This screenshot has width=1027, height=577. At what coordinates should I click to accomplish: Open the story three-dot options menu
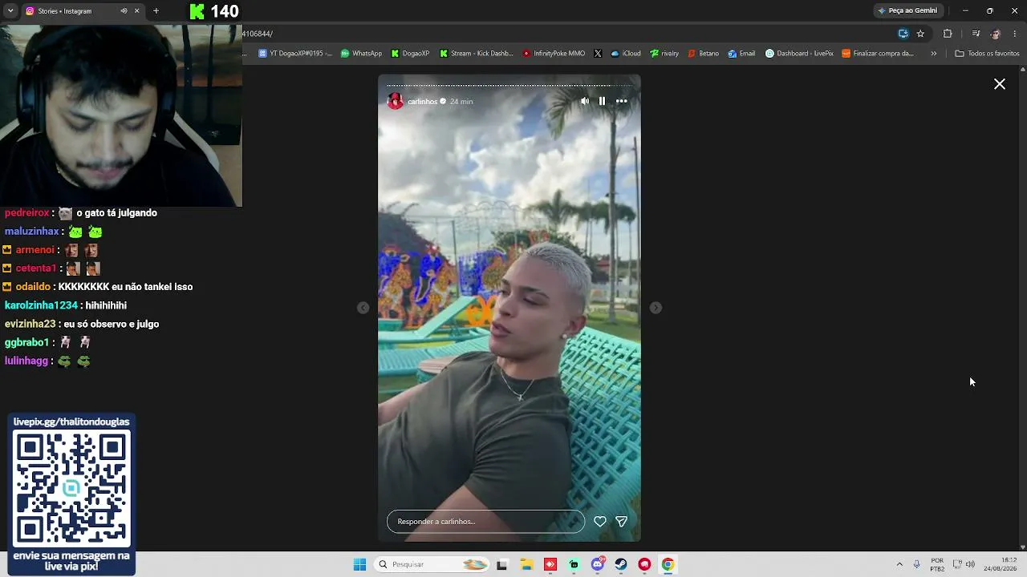pos(622,101)
